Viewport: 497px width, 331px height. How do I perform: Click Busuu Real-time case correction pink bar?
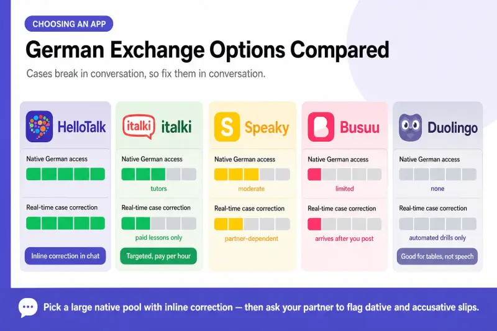pyautogui.click(x=345, y=224)
